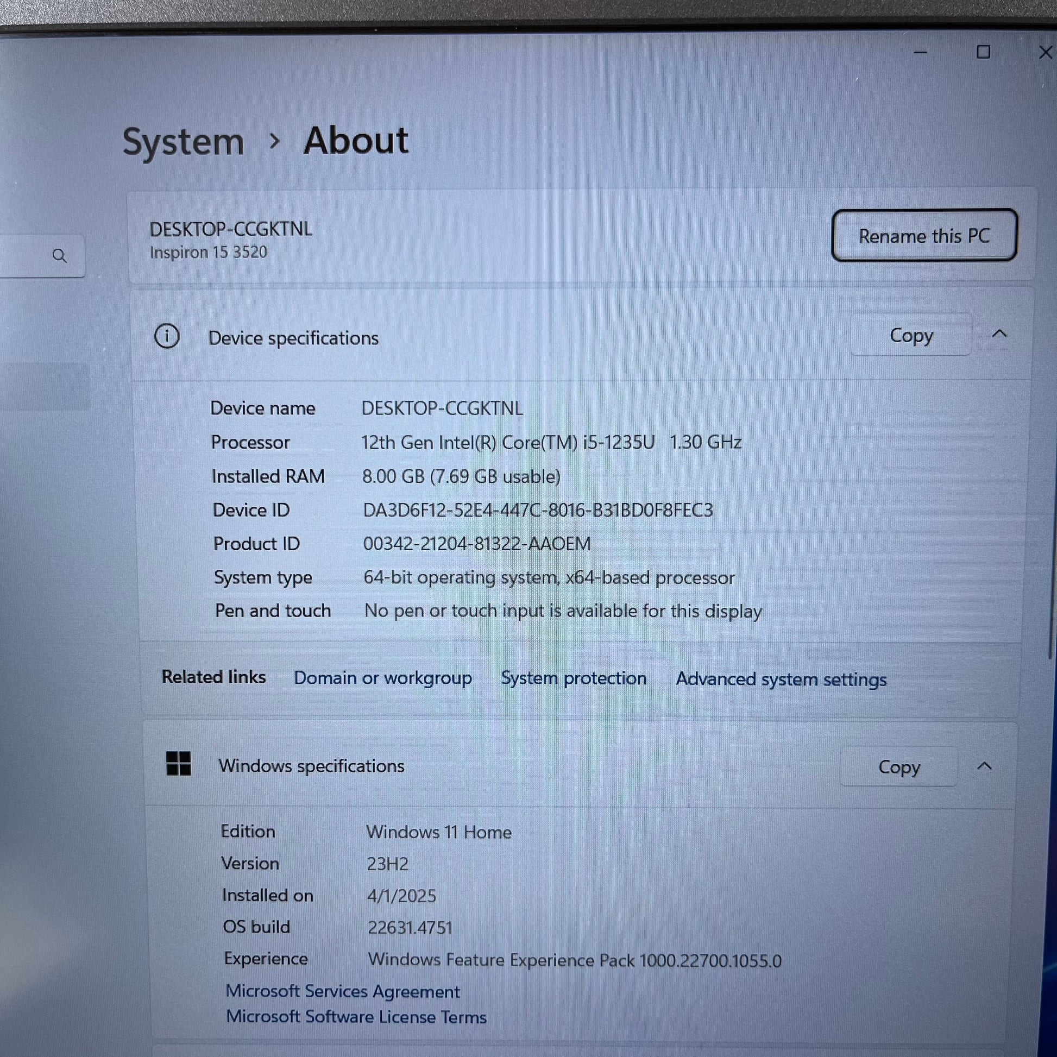
Task: Open Microsoft Services Agreement link
Action: [x=343, y=991]
